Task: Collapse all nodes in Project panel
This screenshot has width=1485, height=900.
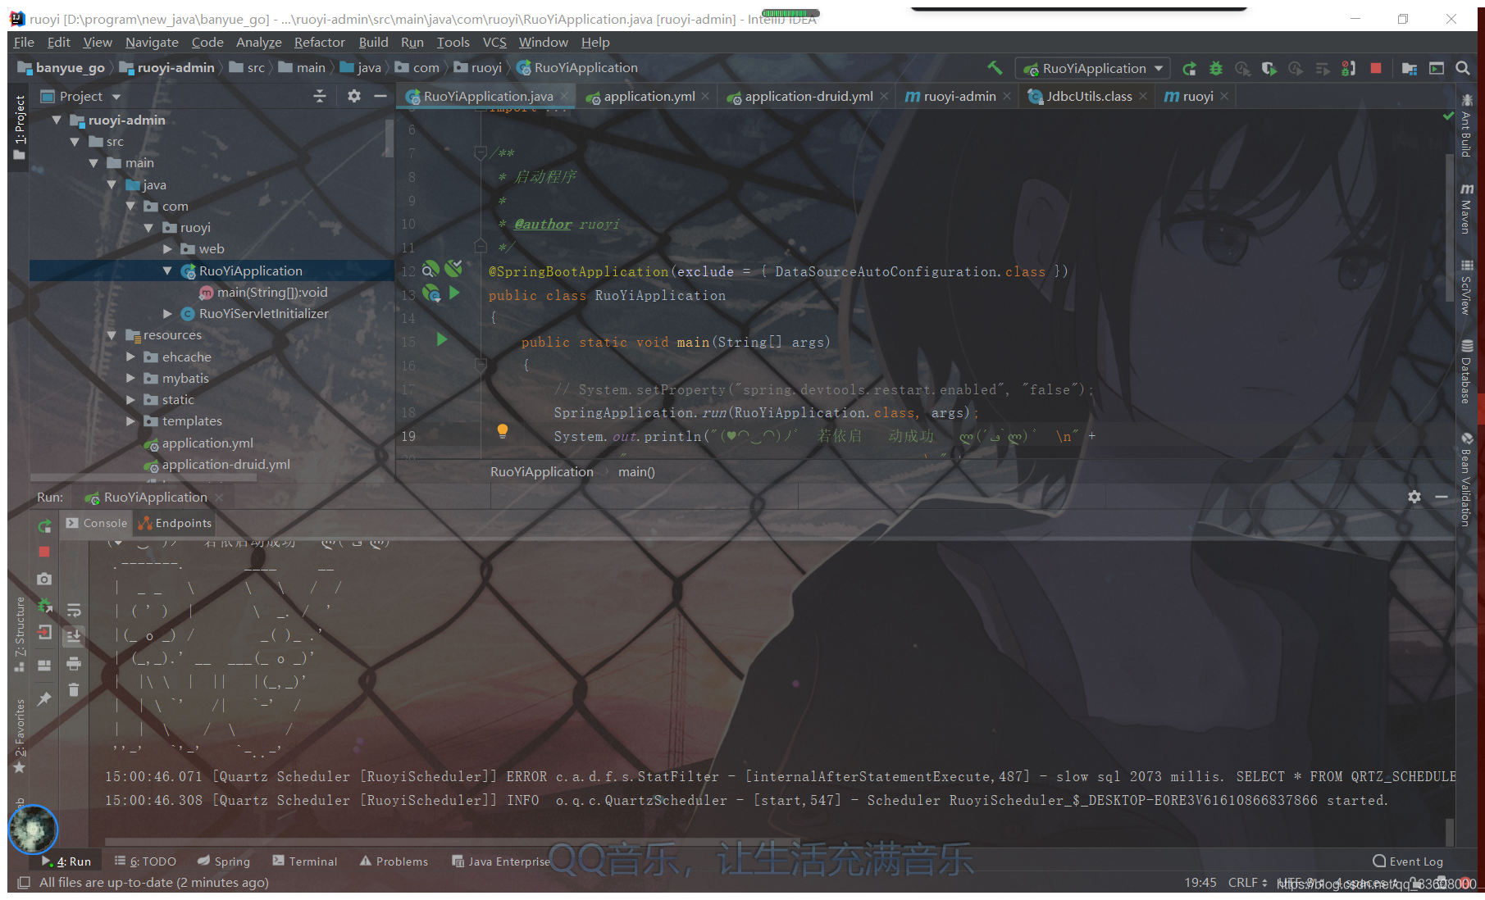Action: [320, 96]
